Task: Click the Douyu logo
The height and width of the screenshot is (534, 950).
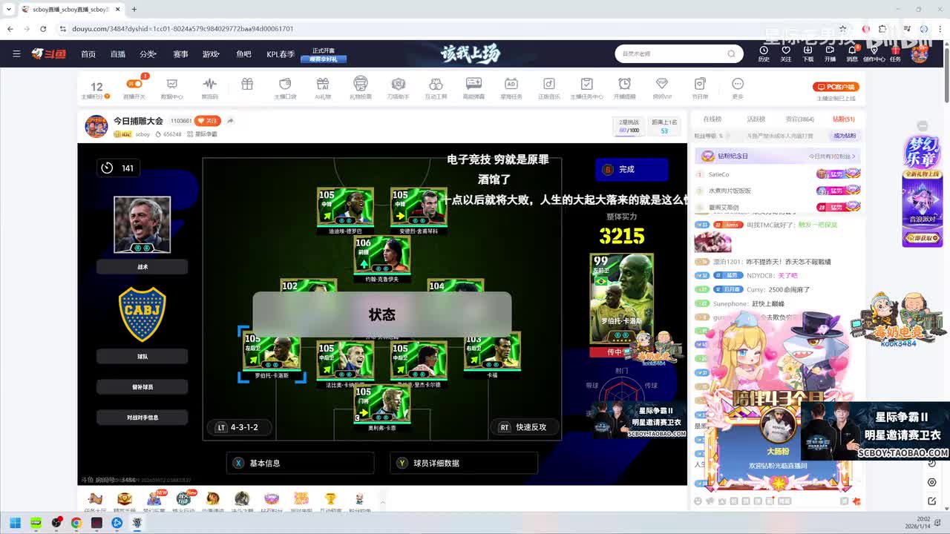Action: 49,53
